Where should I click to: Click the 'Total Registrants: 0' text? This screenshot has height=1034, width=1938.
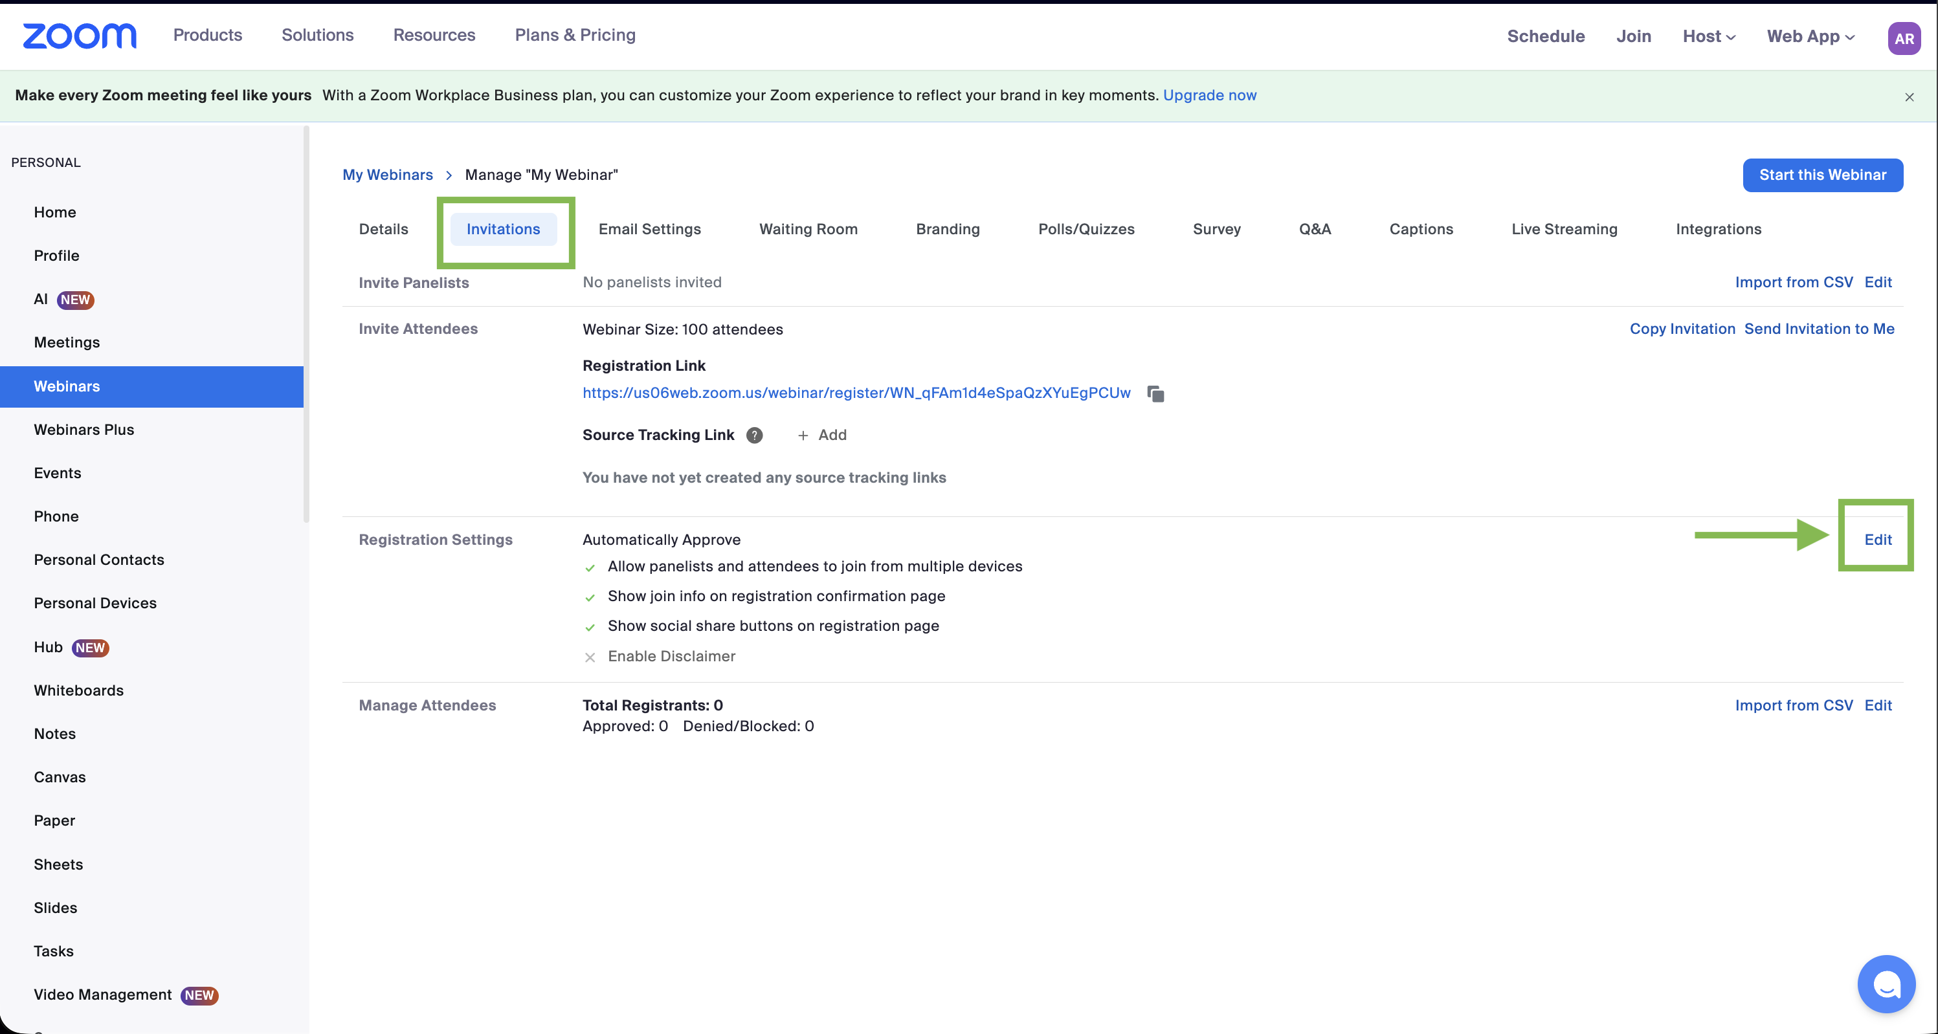[652, 706]
